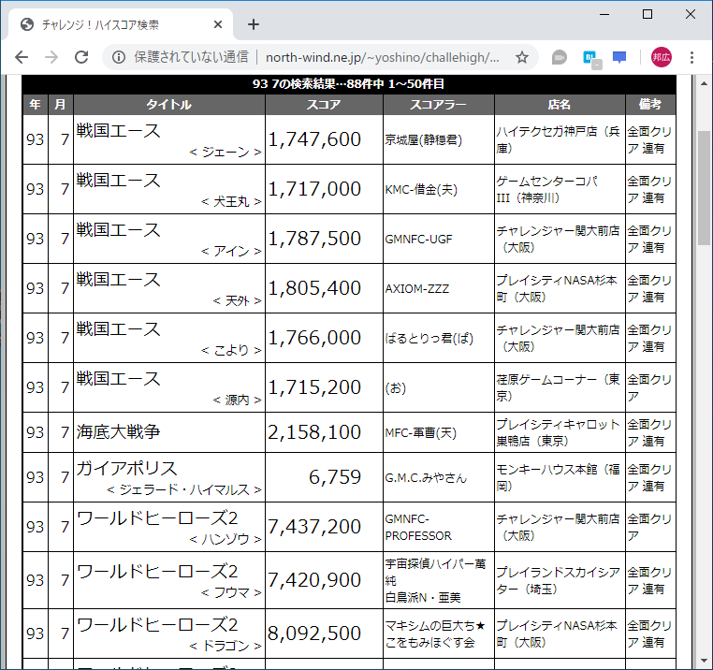Click the vertical scrollbar thumb
The height and width of the screenshot is (670, 713).
[x=704, y=188]
